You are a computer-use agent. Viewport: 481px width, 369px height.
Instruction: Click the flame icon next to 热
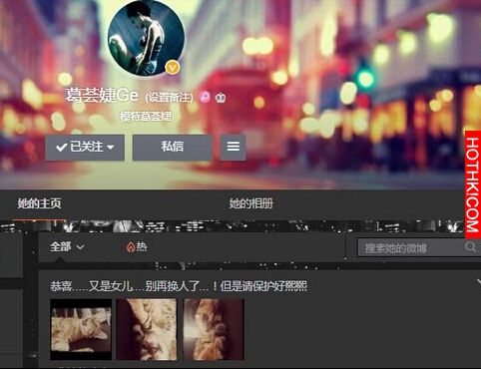[x=131, y=247]
